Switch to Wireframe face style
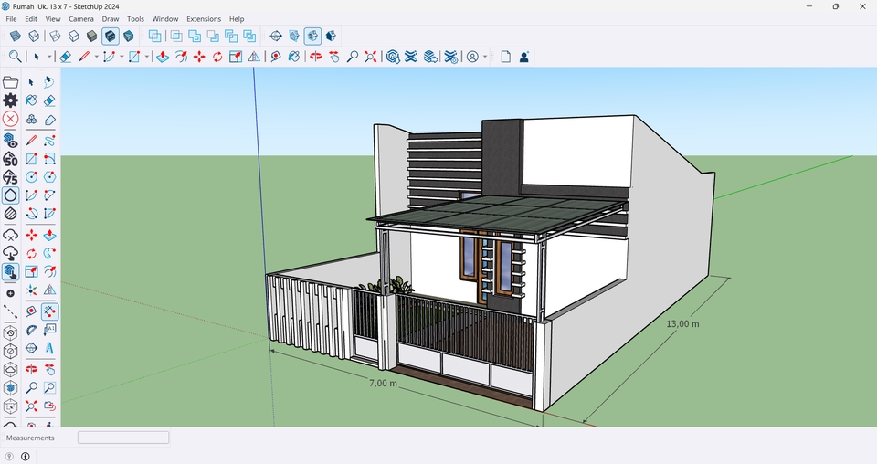This screenshot has width=877, height=464. 56,37
